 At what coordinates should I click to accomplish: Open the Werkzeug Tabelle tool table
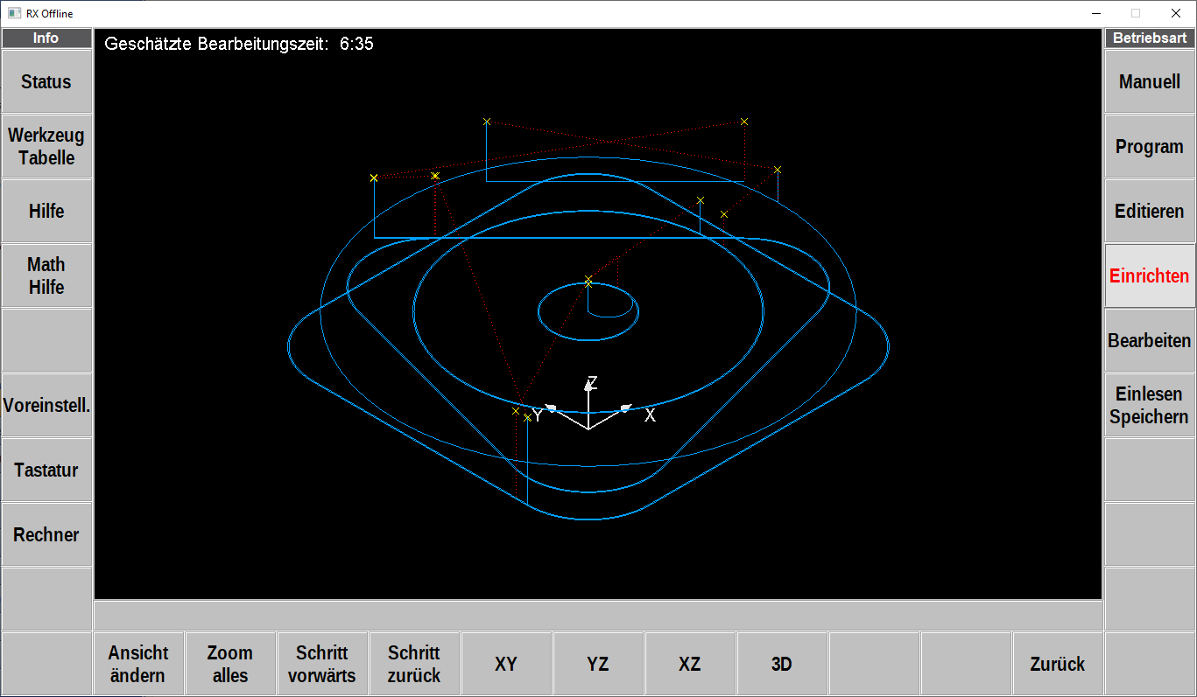[46, 147]
